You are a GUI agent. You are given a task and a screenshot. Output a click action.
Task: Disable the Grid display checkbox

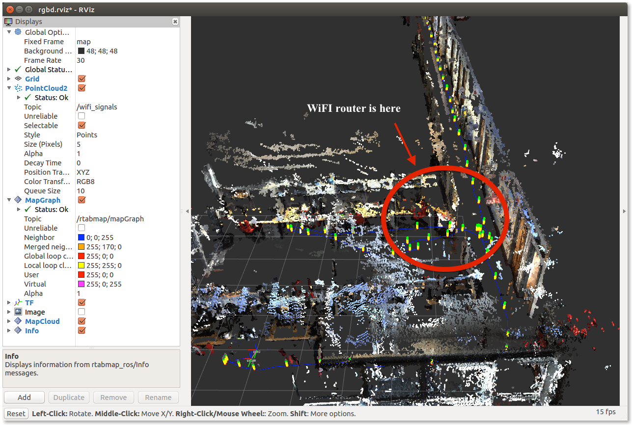point(82,79)
